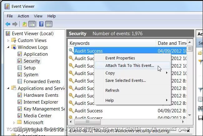Click the Windows Logs folder icon
The image size is (203, 136).
point(14,47)
